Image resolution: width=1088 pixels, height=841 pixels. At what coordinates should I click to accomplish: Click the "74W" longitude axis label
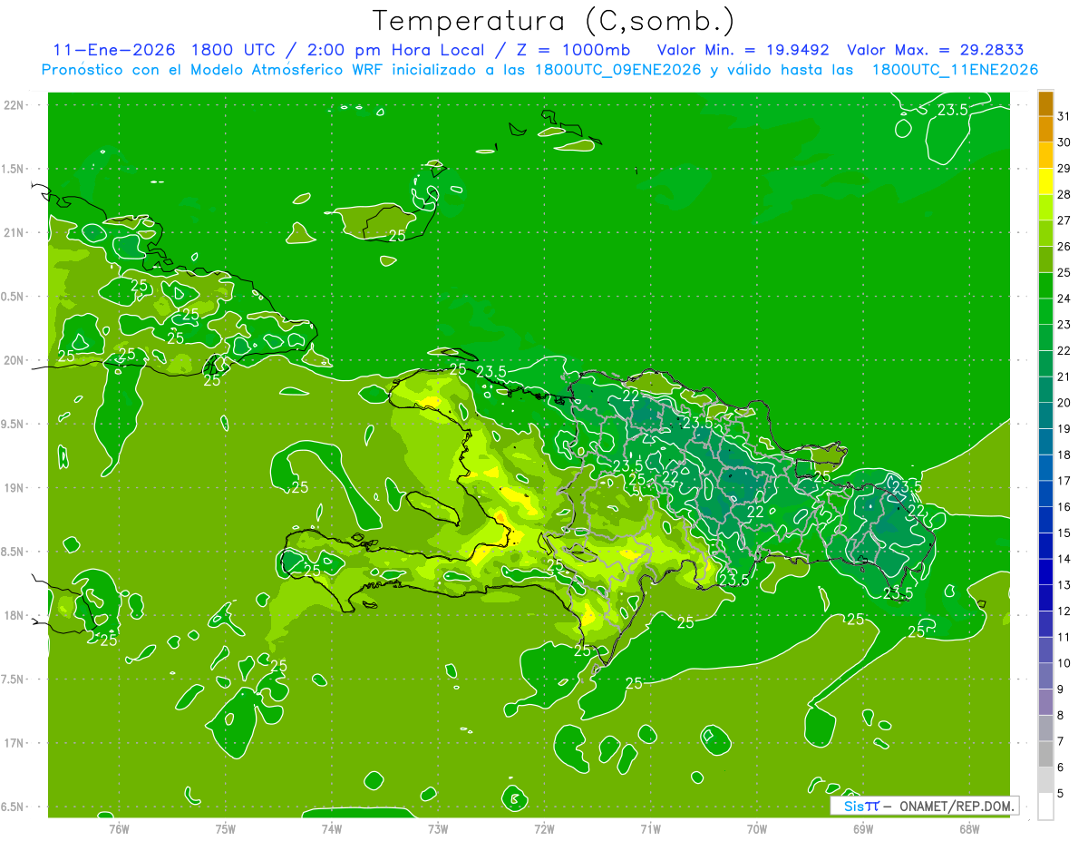tap(332, 828)
